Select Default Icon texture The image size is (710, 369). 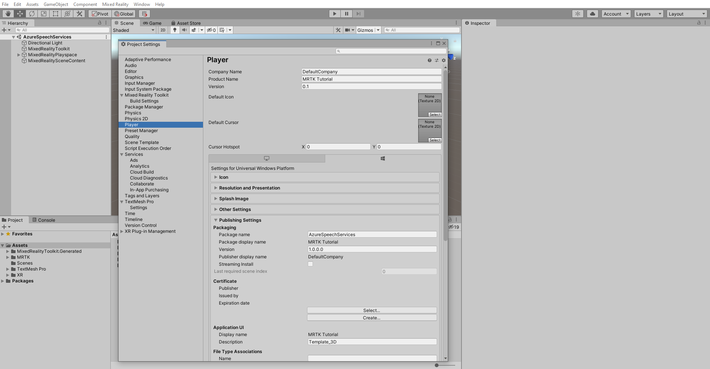(435, 115)
